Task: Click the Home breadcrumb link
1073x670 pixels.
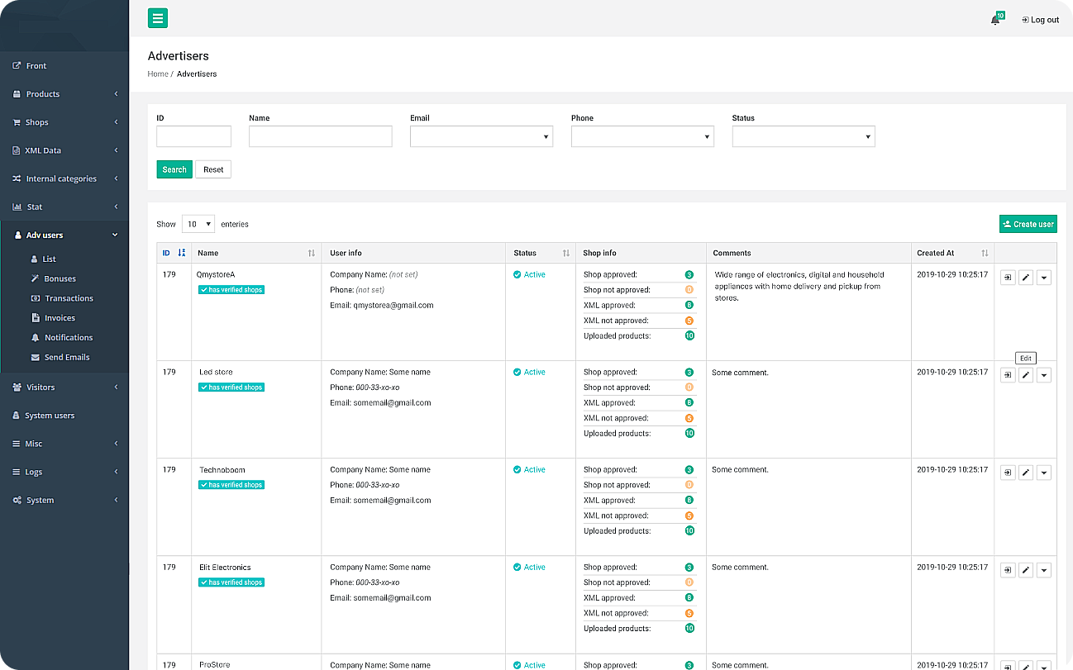Action: (x=158, y=74)
